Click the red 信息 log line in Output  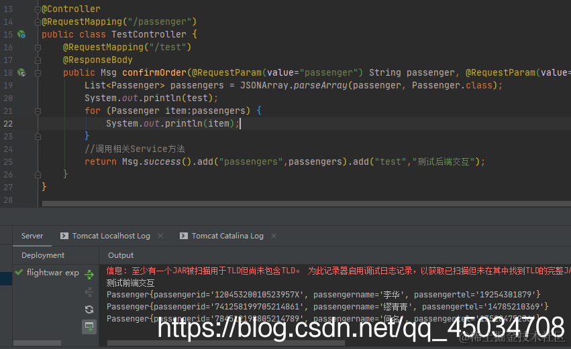tap(339, 271)
